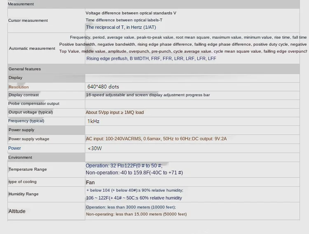Screen dimensions: 309x234
Task: Select the 'Automatic measurement' label
Action: tap(32, 49)
